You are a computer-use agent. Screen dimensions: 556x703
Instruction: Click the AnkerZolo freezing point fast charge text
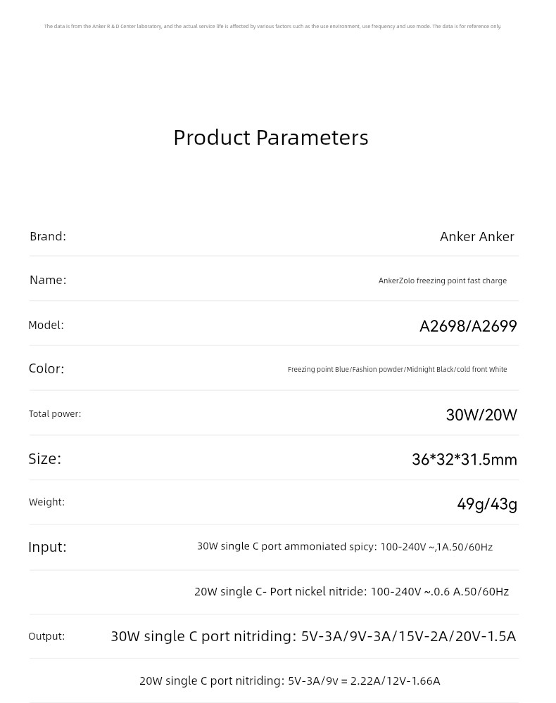[x=442, y=280]
